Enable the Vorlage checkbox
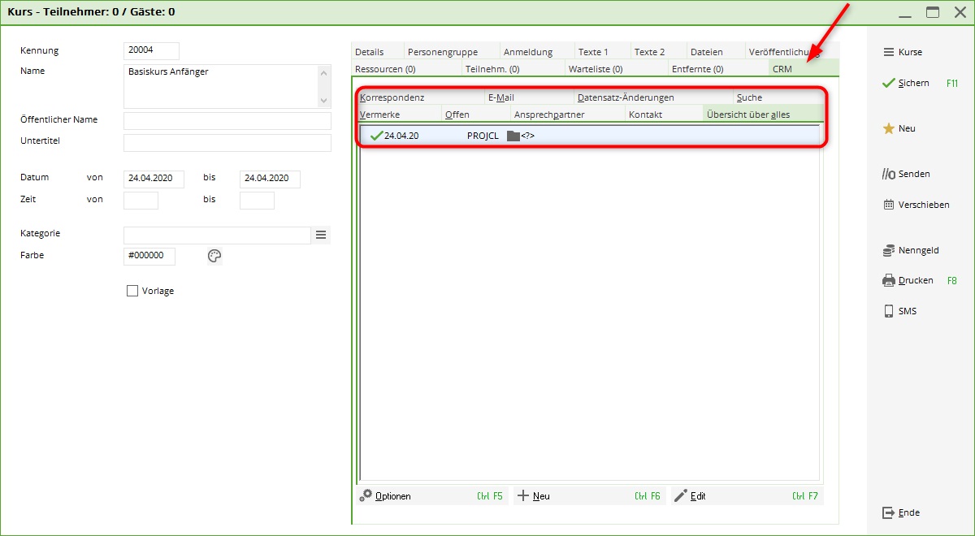This screenshot has width=975, height=536. (132, 291)
